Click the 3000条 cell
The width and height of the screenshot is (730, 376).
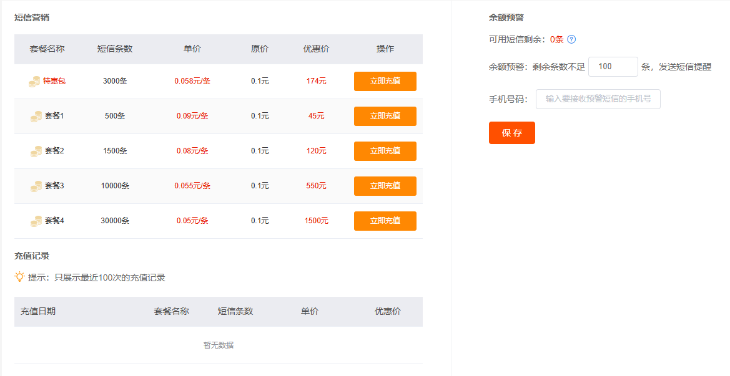point(115,81)
